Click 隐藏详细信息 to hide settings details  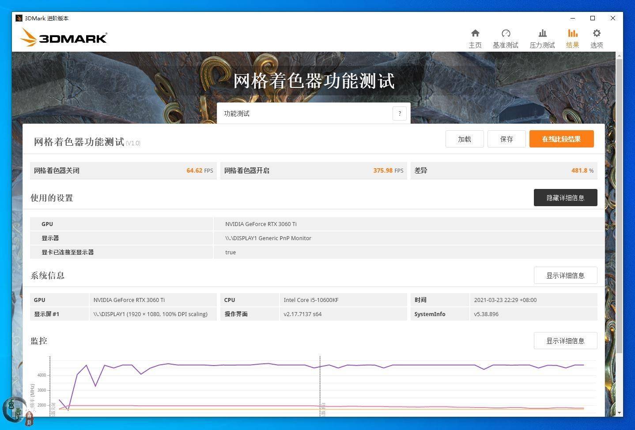(565, 198)
